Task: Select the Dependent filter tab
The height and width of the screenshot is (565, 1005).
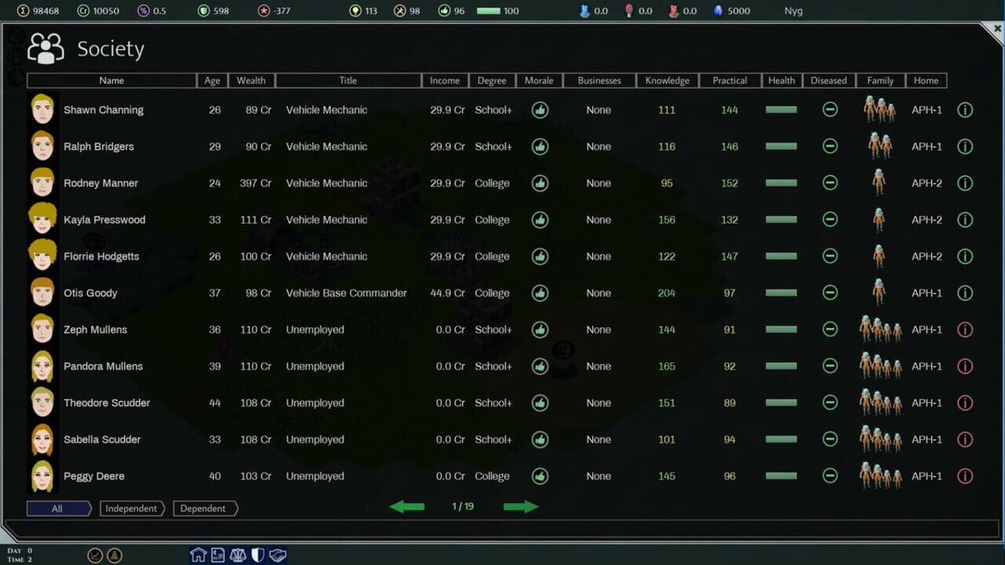Action: 204,508
